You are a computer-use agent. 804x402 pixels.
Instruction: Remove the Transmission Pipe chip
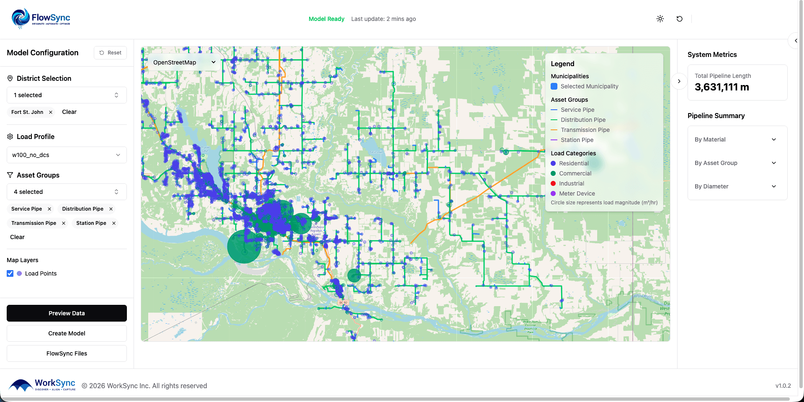(x=64, y=223)
